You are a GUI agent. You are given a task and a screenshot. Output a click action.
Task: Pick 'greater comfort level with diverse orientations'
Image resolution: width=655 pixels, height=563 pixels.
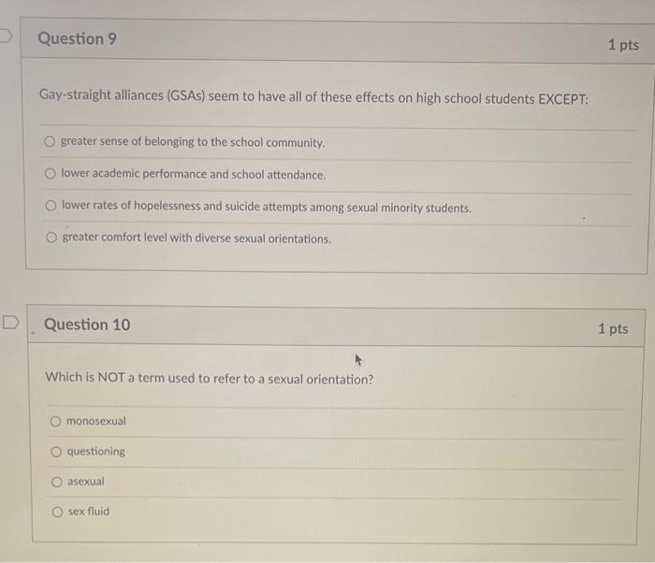[x=51, y=238]
